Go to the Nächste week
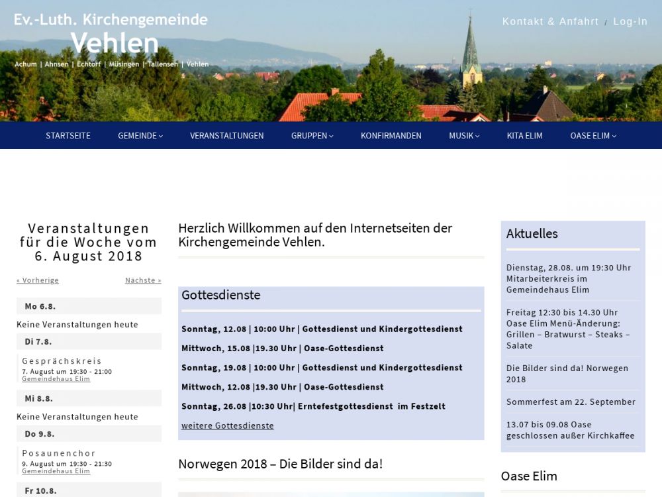This screenshot has width=662, height=497. click(x=143, y=280)
